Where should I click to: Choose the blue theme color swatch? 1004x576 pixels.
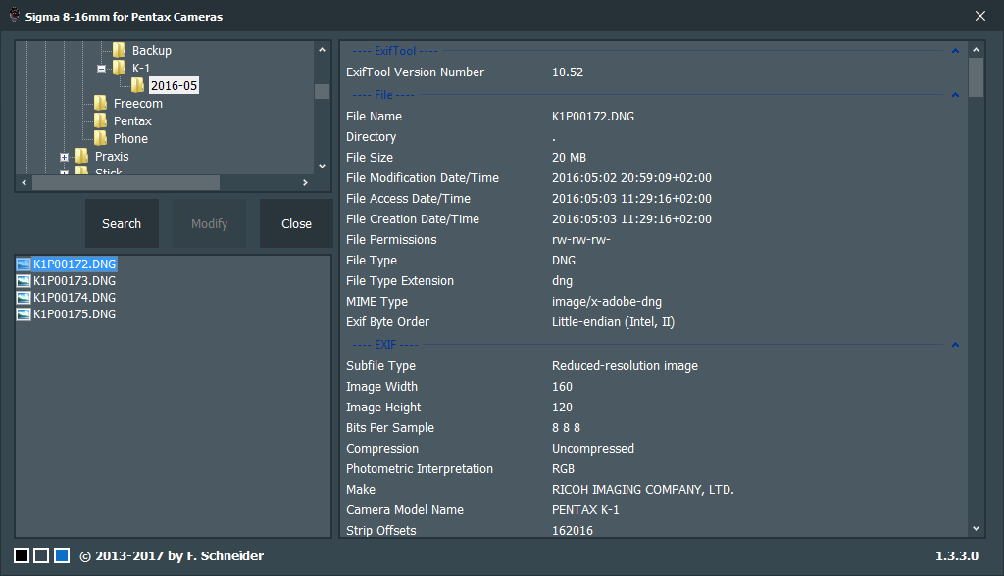pyautogui.click(x=62, y=555)
